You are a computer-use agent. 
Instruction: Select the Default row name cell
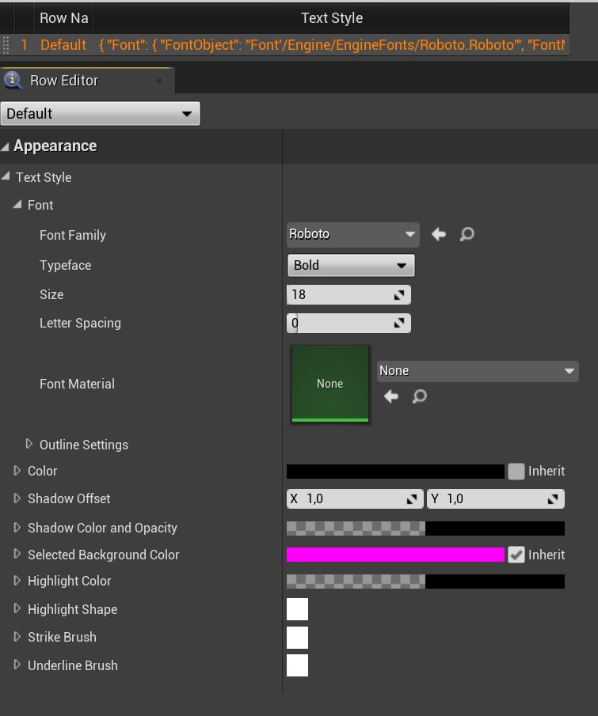coord(63,45)
